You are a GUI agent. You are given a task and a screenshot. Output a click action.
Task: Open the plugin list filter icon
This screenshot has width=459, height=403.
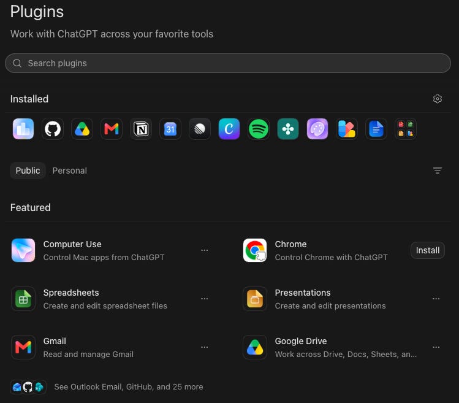[x=438, y=171]
